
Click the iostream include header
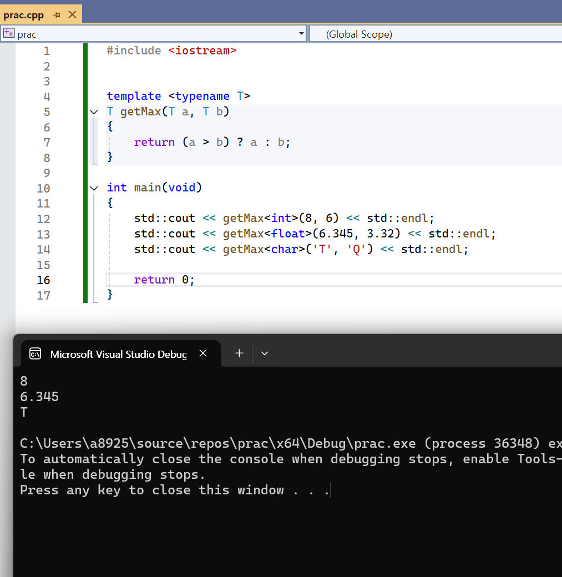[x=202, y=50]
